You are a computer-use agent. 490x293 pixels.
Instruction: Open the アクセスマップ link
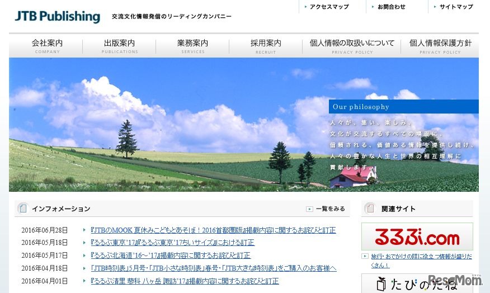click(329, 7)
